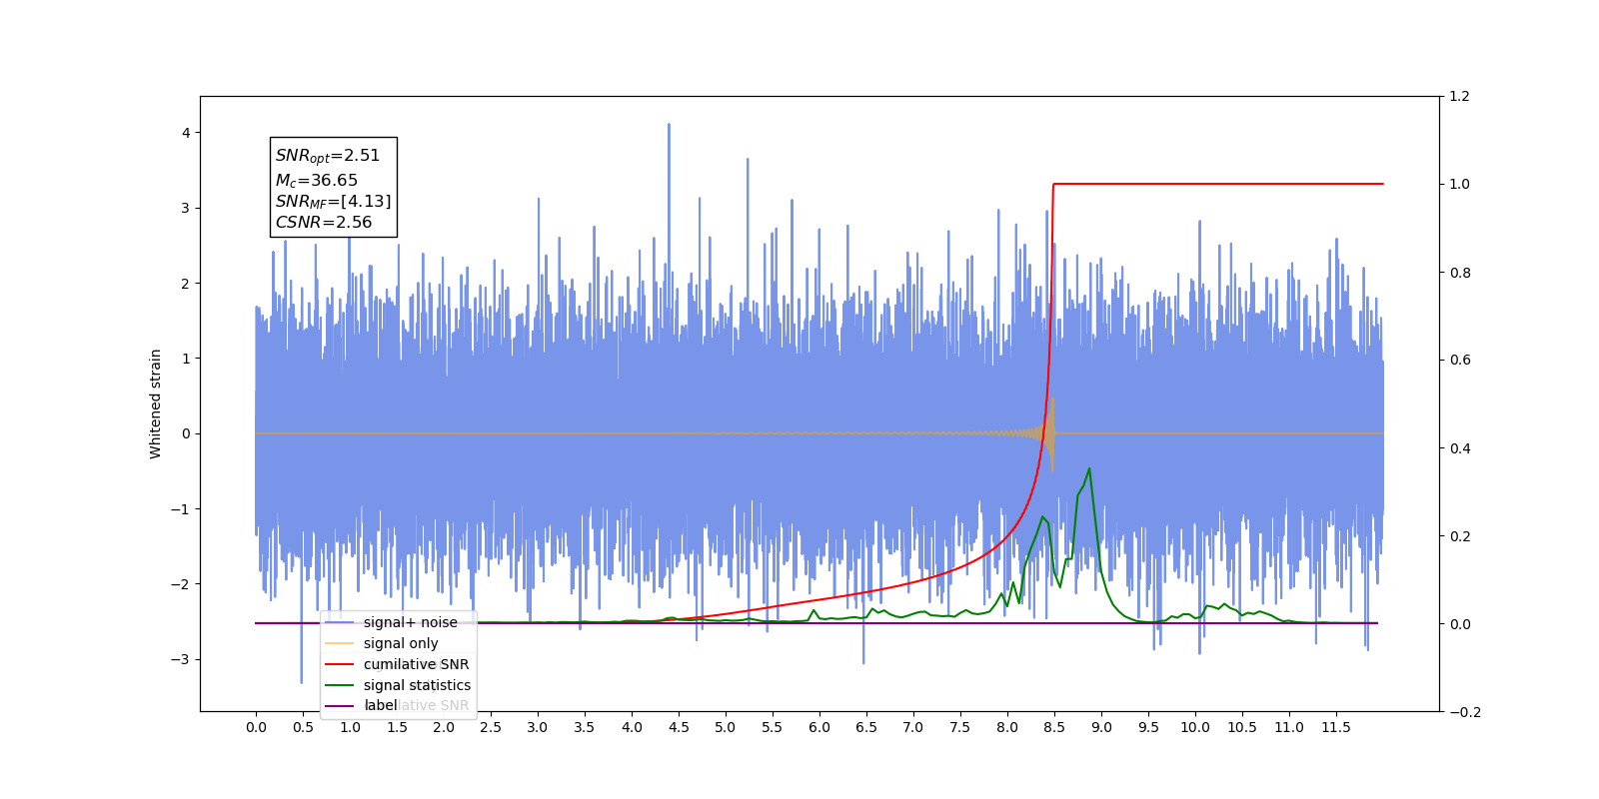Select the M_c=36.65 annotation line

point(317,180)
